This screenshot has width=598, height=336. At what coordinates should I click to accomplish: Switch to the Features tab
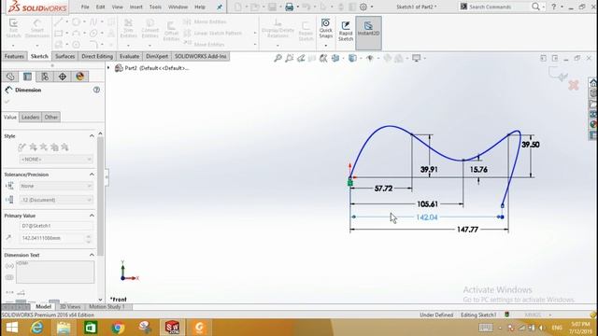(15, 56)
